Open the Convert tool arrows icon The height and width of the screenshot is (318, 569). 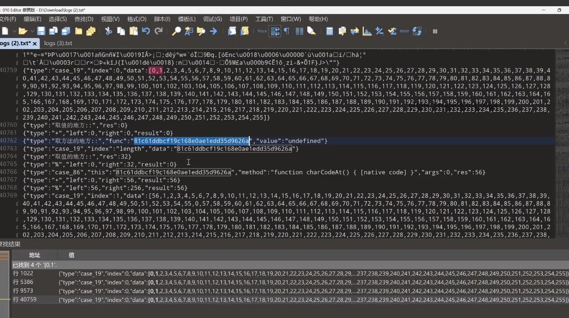click(x=355, y=31)
